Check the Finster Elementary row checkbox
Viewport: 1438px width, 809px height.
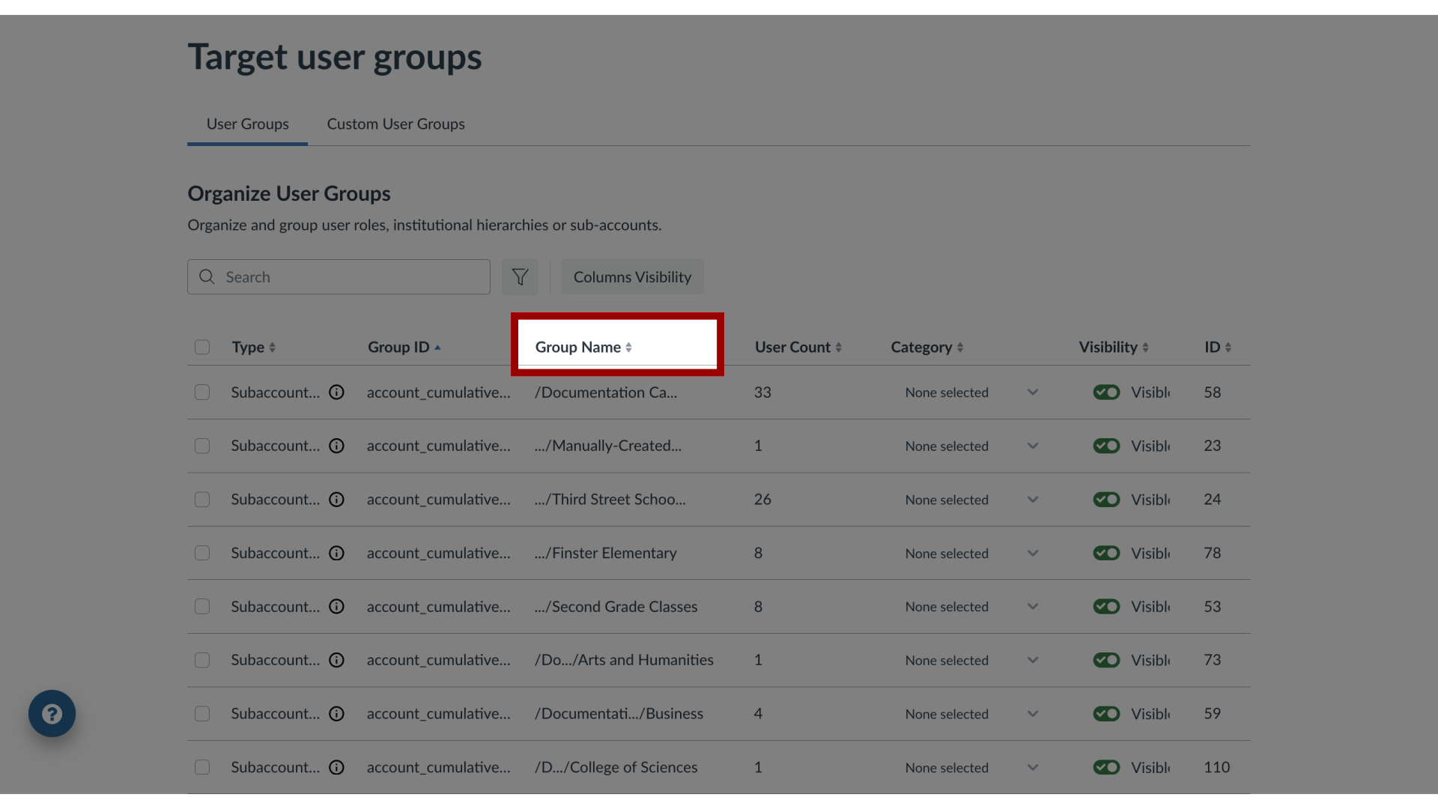point(202,553)
